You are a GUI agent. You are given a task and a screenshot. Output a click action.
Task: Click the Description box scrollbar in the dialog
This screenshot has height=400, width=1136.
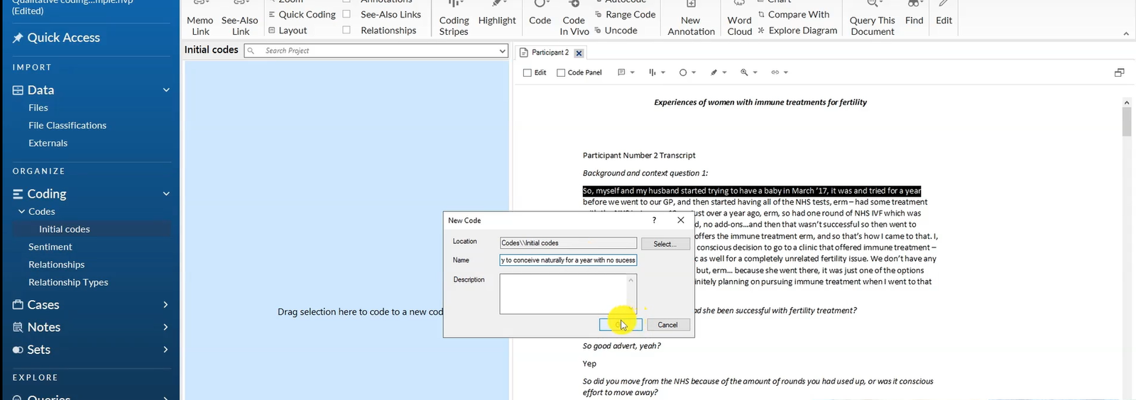631,294
